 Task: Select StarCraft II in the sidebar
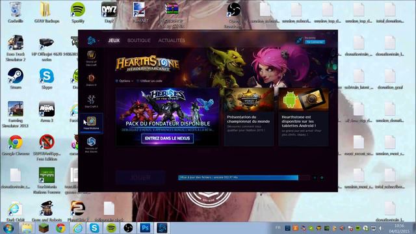pyautogui.click(x=91, y=101)
